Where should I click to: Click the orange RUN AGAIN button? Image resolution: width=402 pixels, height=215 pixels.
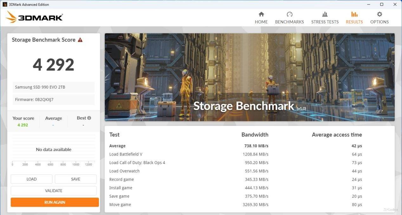point(55,202)
